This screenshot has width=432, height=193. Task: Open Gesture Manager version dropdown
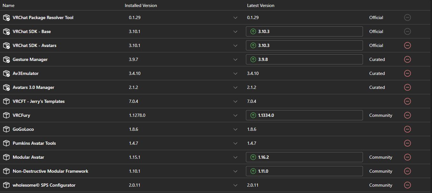(x=235, y=60)
